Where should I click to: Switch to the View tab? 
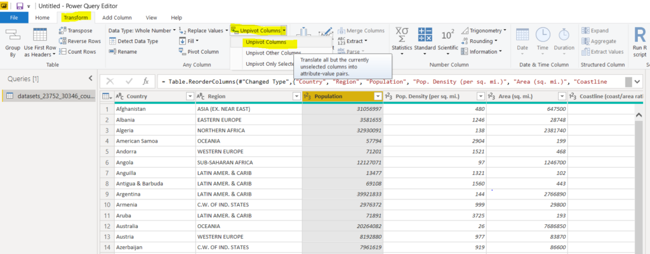point(151,17)
